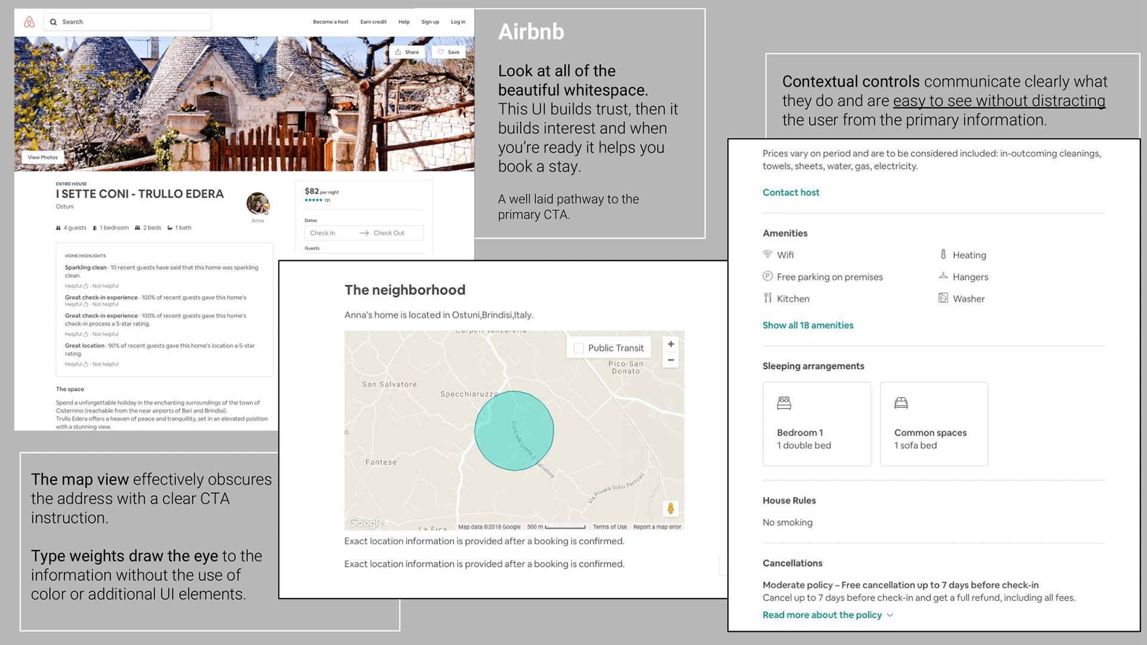This screenshot has width=1147, height=645.
Task: Click the 'Sleeping arrangements' heading
Action: [x=813, y=366]
